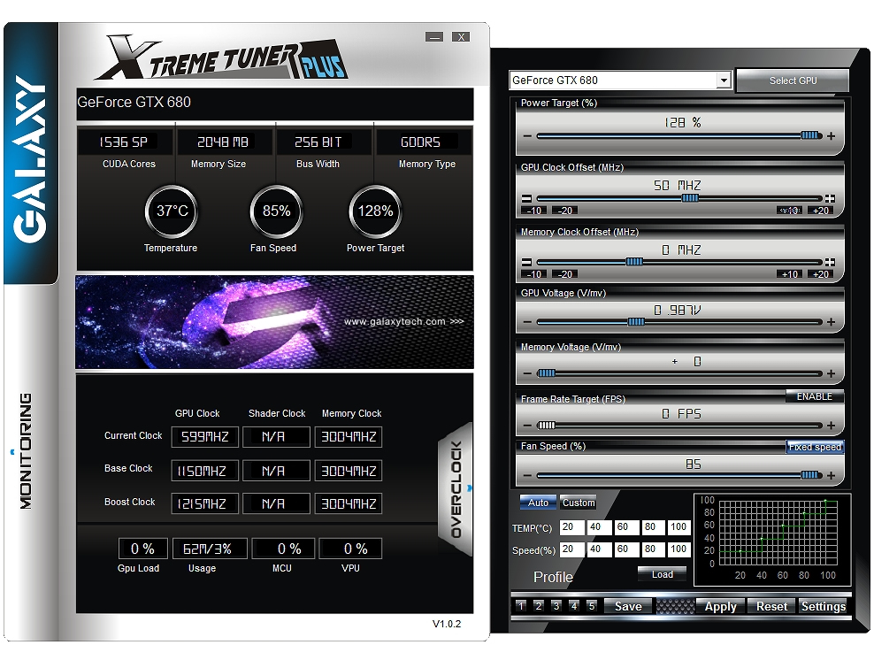Save the current profile
Screen dimensions: 874x645
pyautogui.click(x=627, y=606)
